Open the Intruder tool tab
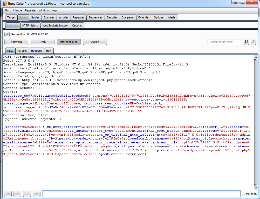 pos(63,17)
